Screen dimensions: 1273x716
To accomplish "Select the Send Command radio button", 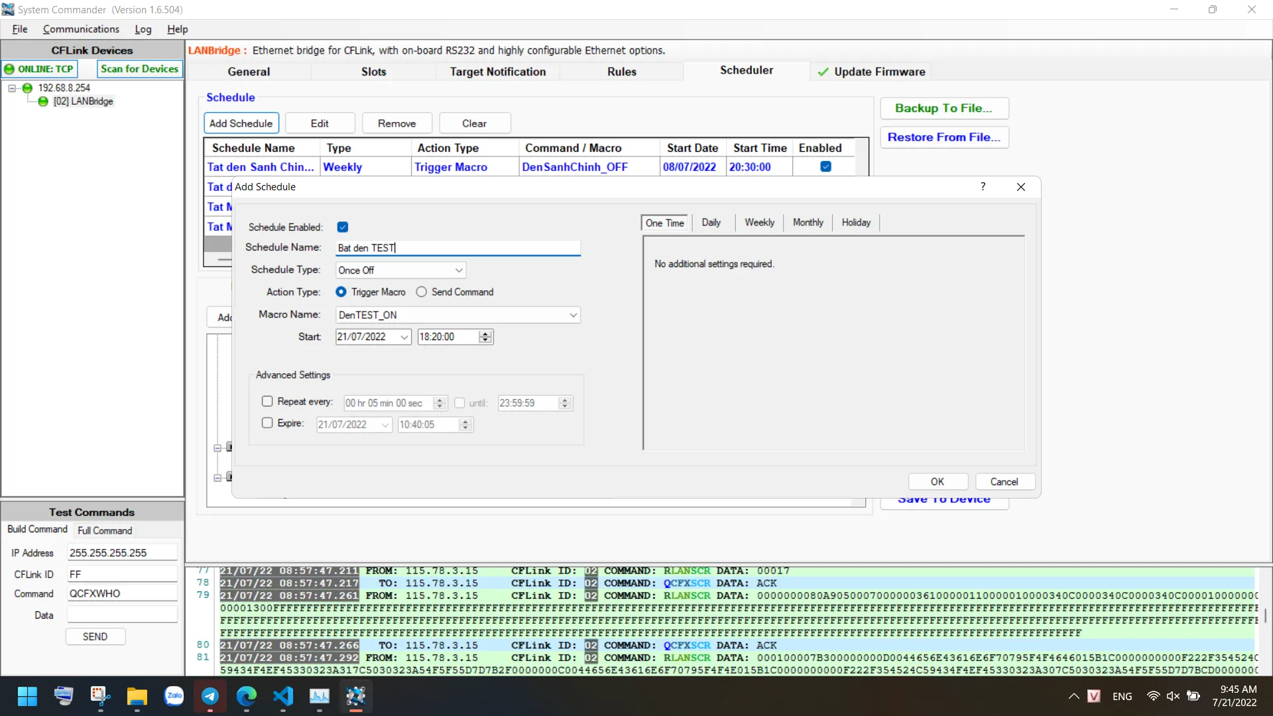I will pos(422,292).
